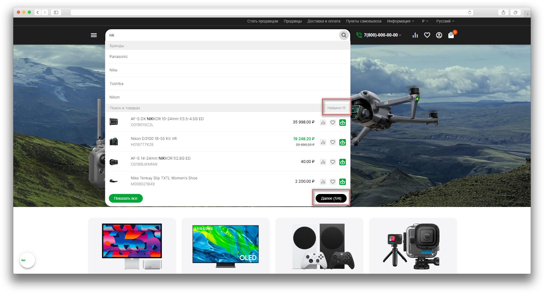Image resolution: width=544 pixels, height=293 pixels.
Task: Open the Русский language dropdown
Action: [x=445, y=21]
